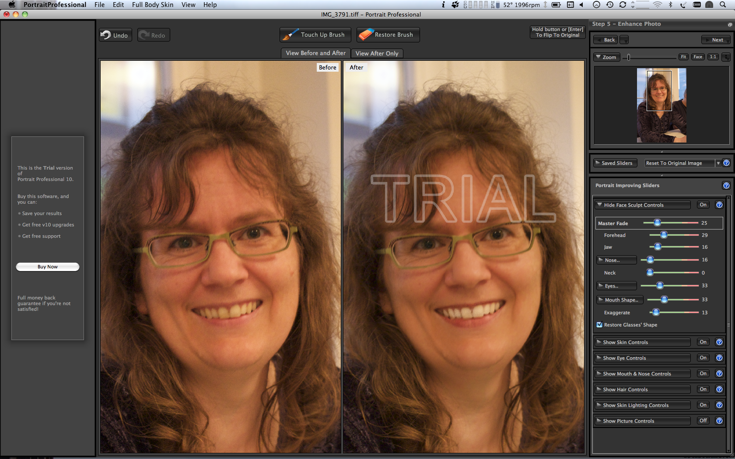
Task: Open help for Eye Controls
Action: click(719, 358)
